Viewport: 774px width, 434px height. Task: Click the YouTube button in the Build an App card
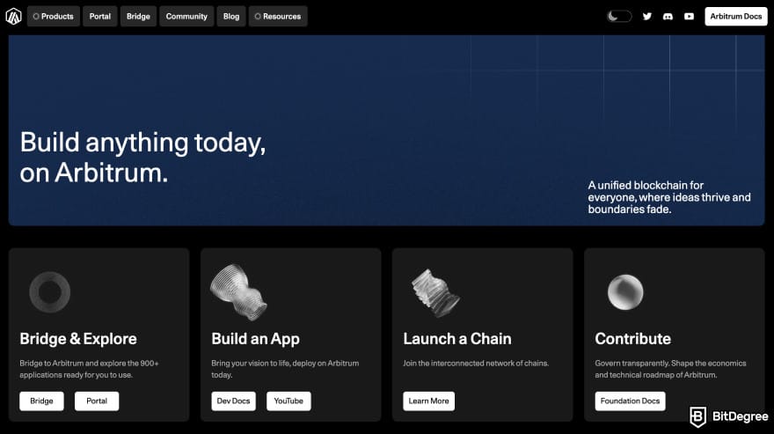click(288, 401)
